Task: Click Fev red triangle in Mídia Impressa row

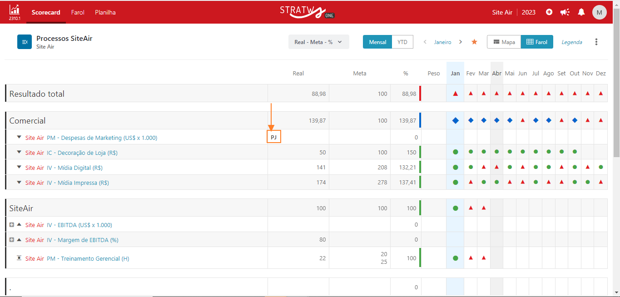Action: coord(471,182)
